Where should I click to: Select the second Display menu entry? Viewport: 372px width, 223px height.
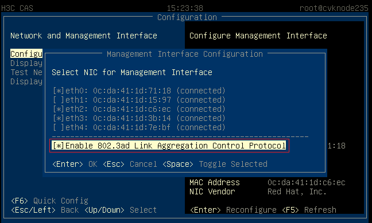pyautogui.click(x=26, y=81)
